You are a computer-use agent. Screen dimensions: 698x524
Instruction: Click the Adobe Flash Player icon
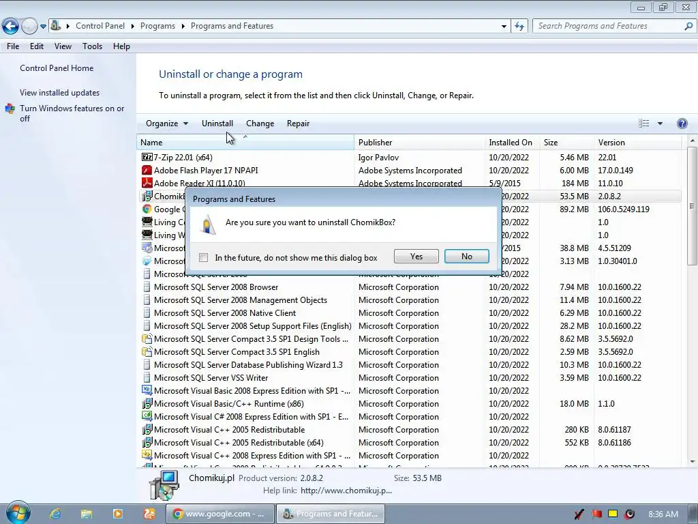pos(147,170)
